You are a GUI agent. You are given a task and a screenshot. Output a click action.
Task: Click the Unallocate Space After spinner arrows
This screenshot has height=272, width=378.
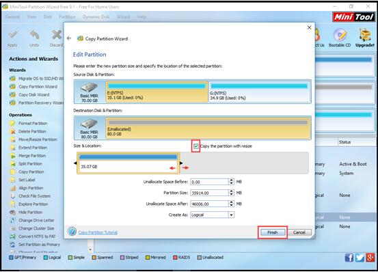pos(231,204)
